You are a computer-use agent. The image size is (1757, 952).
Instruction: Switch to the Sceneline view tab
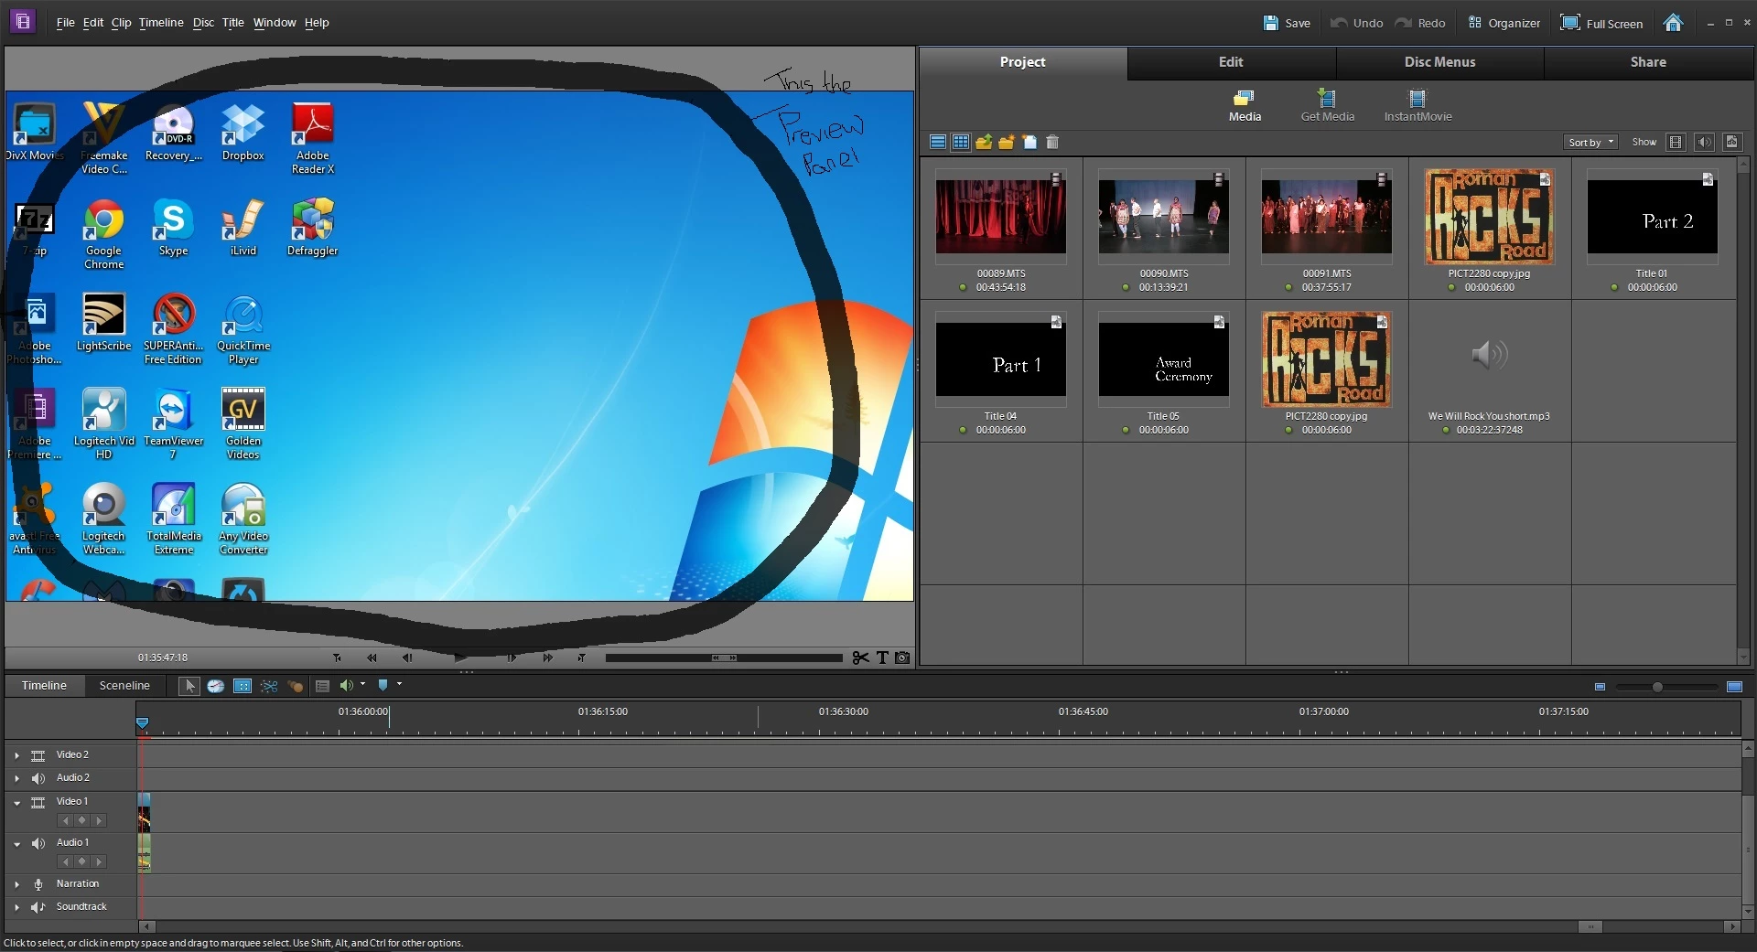tap(124, 686)
